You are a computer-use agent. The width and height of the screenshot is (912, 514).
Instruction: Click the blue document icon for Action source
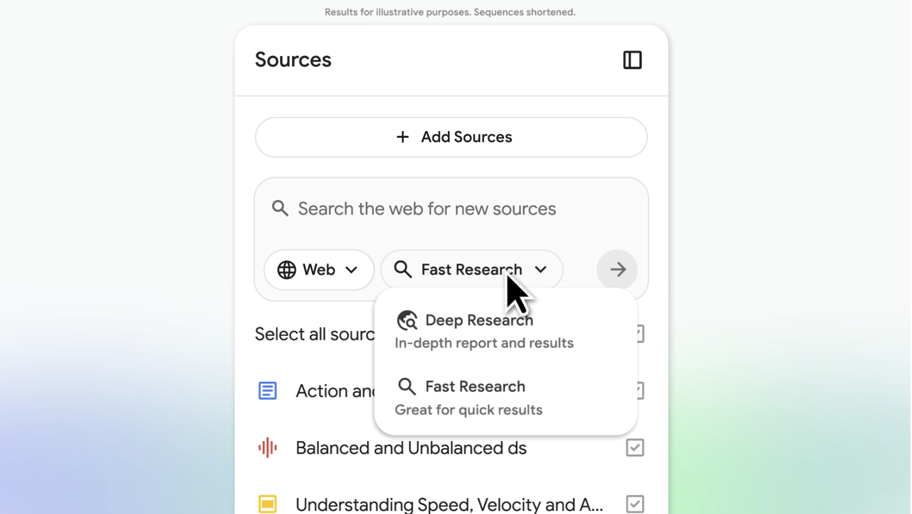pyautogui.click(x=267, y=391)
